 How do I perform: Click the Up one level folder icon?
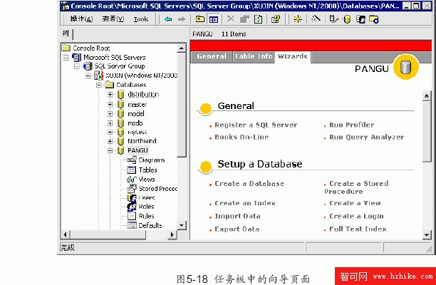[x=200, y=19]
